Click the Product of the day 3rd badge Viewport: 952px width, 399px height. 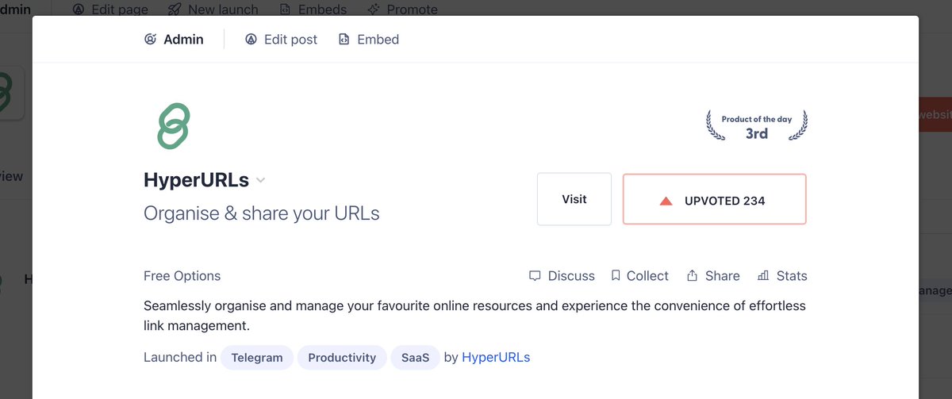click(x=757, y=126)
